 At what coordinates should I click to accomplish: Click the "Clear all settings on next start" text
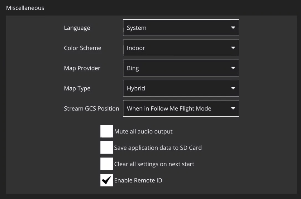(154, 164)
